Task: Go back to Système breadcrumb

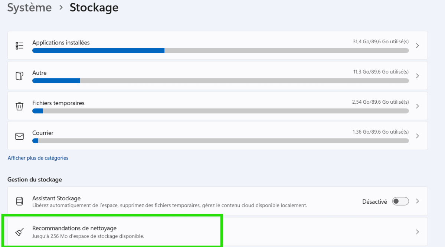Action: pyautogui.click(x=29, y=7)
